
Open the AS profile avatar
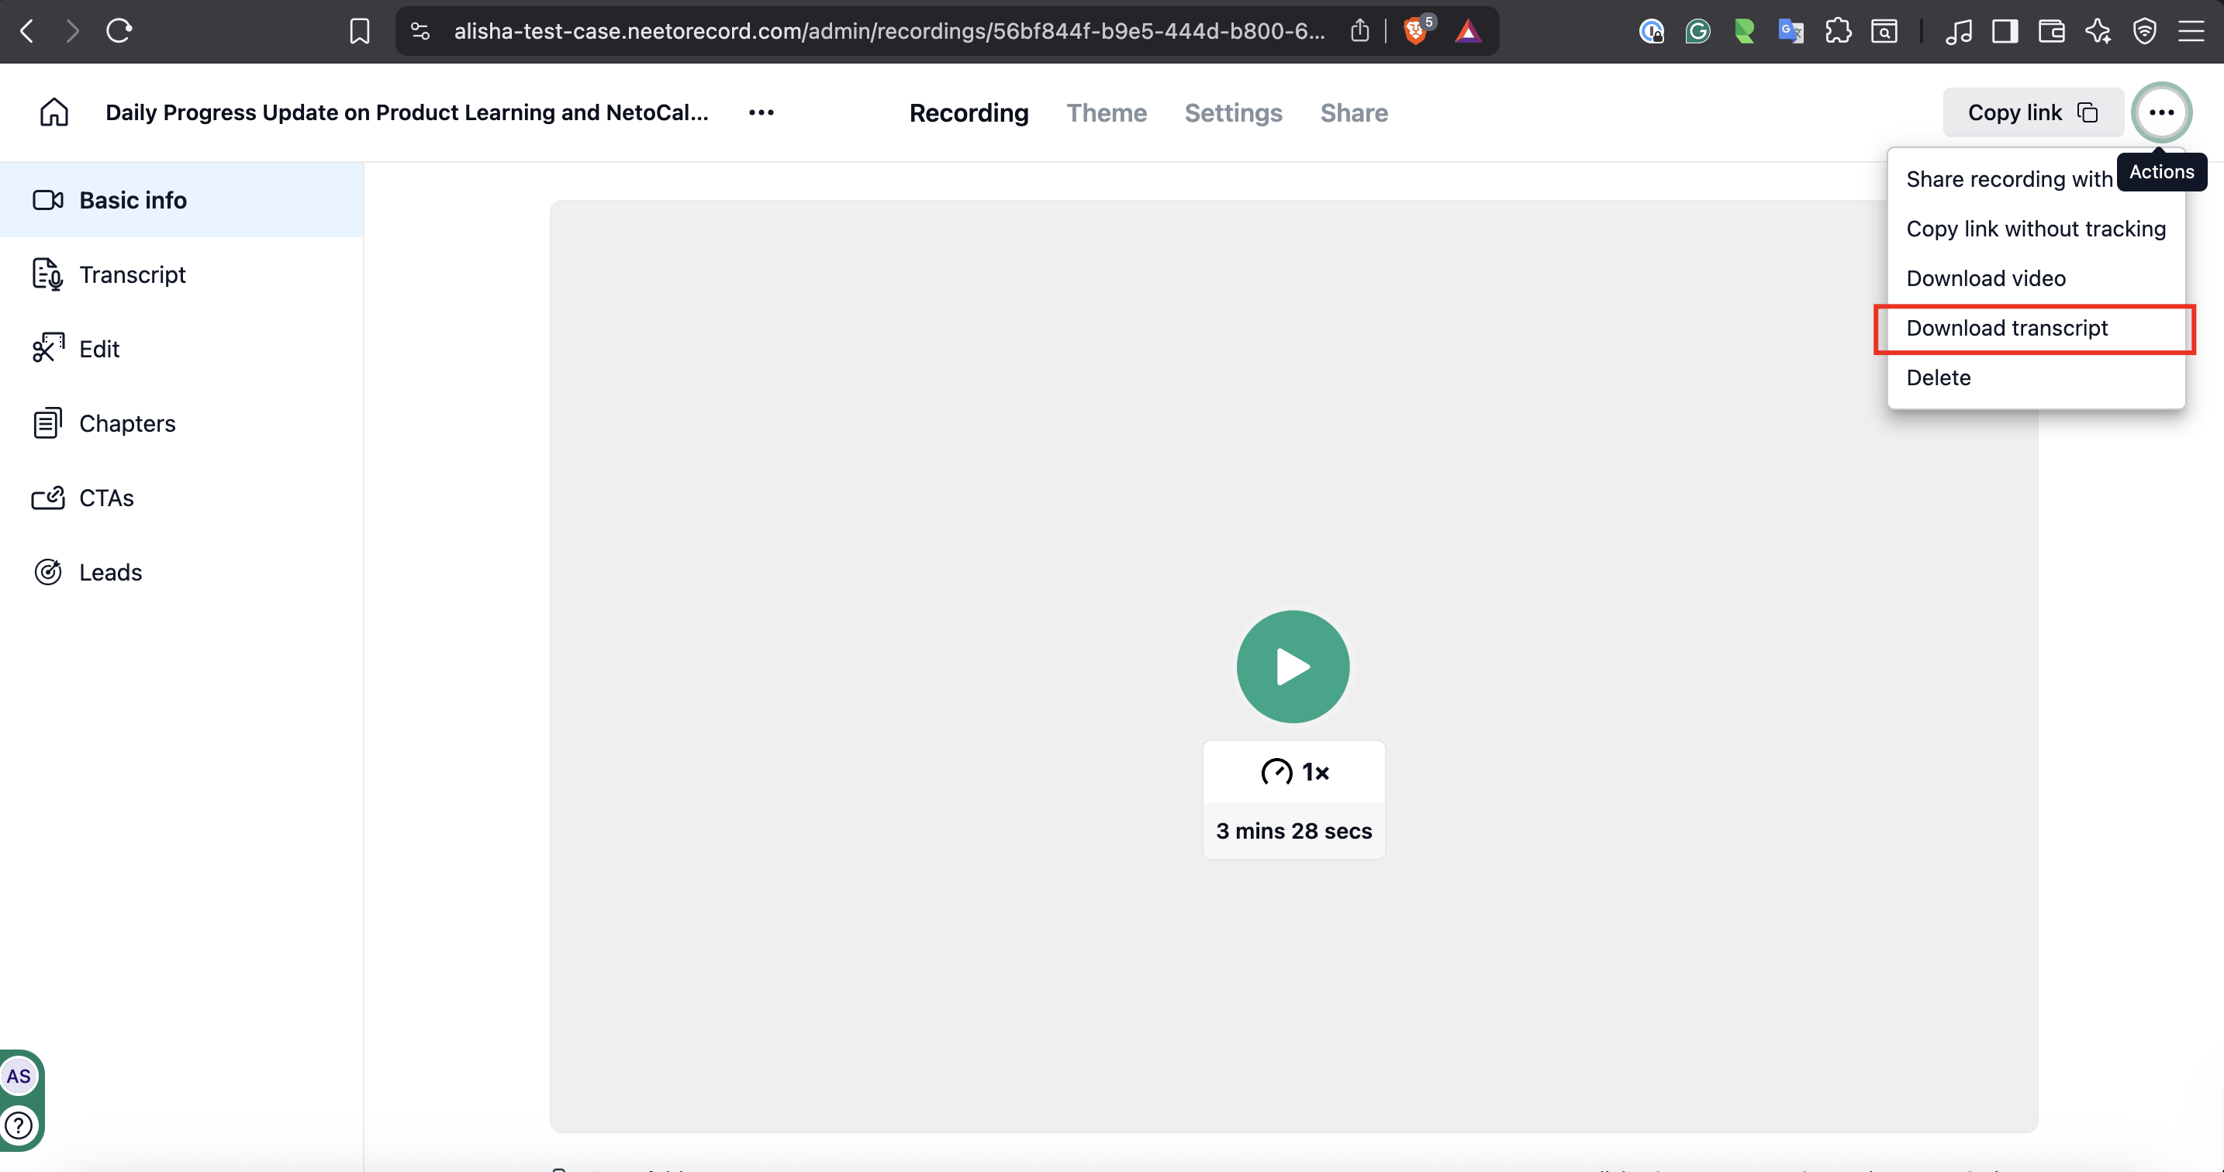tap(18, 1076)
